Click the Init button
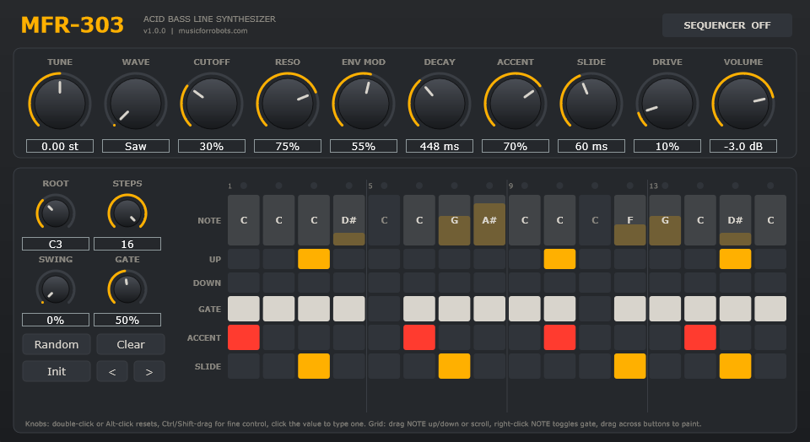 click(x=57, y=371)
